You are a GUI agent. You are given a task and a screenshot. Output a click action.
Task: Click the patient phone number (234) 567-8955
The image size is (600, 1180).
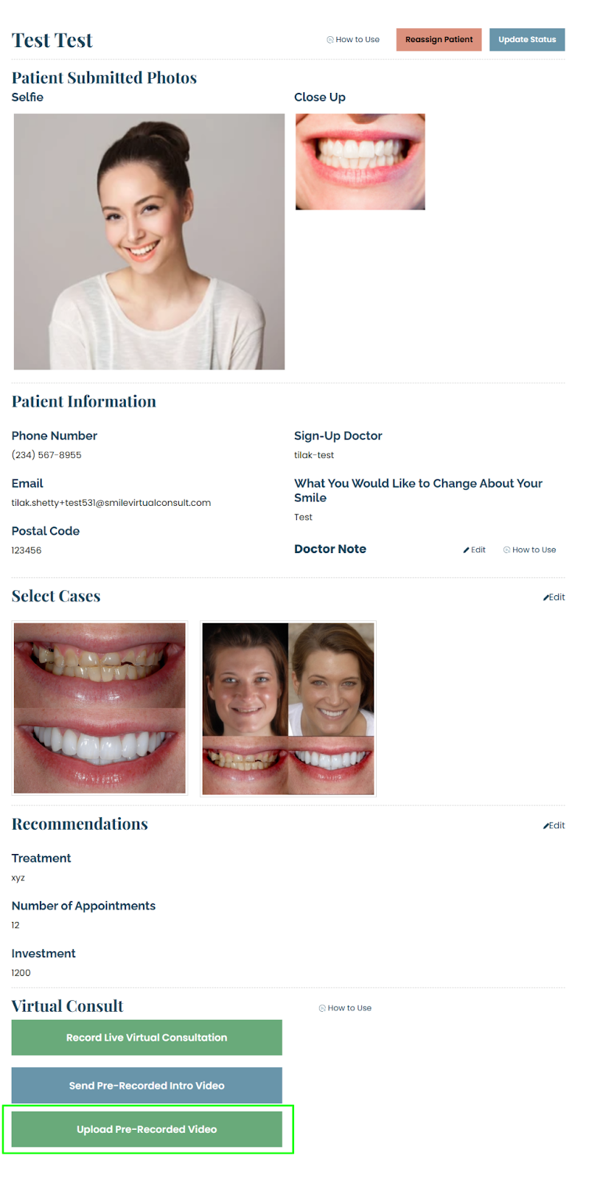pyautogui.click(x=46, y=455)
